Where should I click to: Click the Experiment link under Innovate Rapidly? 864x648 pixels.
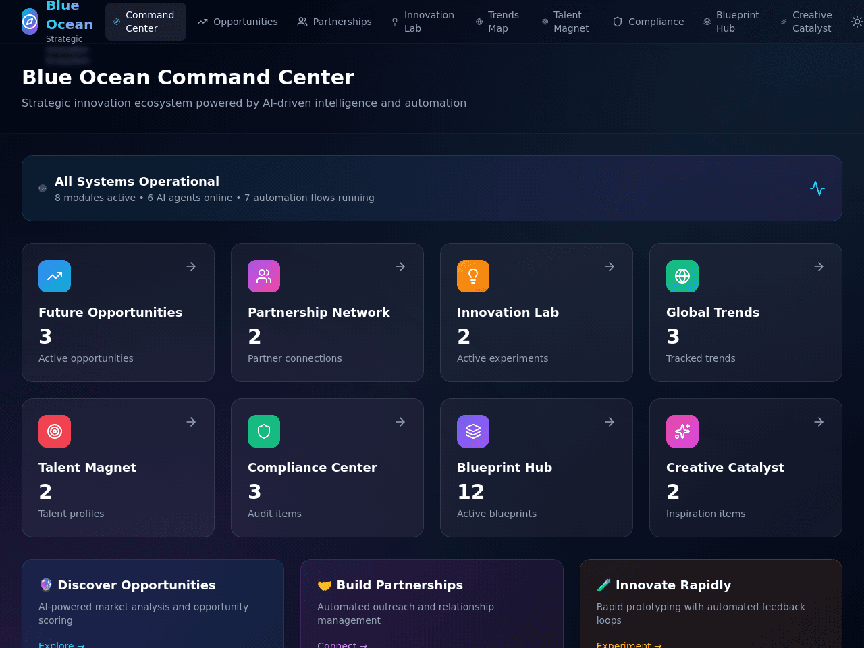pos(629,644)
